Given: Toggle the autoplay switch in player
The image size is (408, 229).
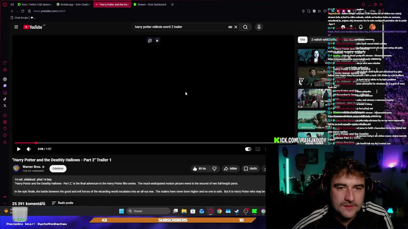Looking at the screenshot, I should [248, 149].
